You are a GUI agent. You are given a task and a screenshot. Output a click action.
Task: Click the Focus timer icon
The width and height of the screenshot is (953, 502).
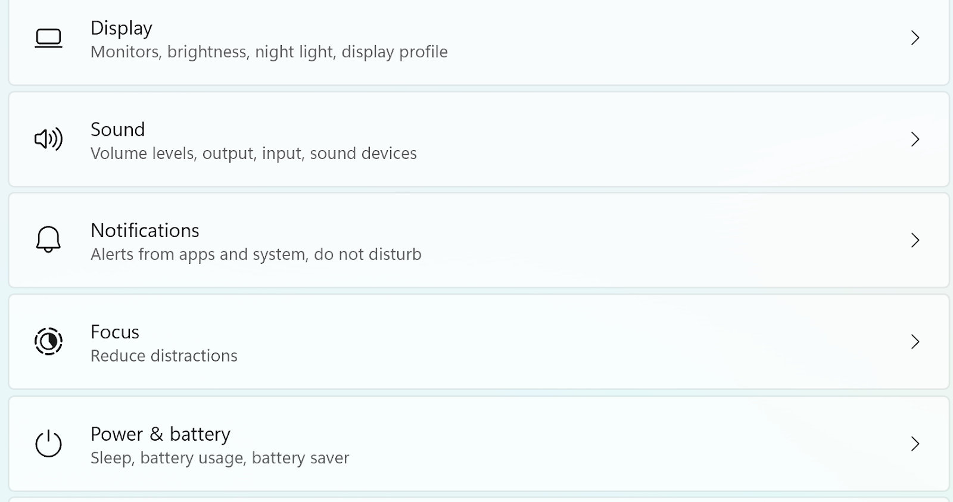[x=48, y=341]
